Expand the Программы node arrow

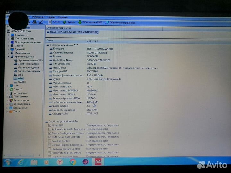7,97
